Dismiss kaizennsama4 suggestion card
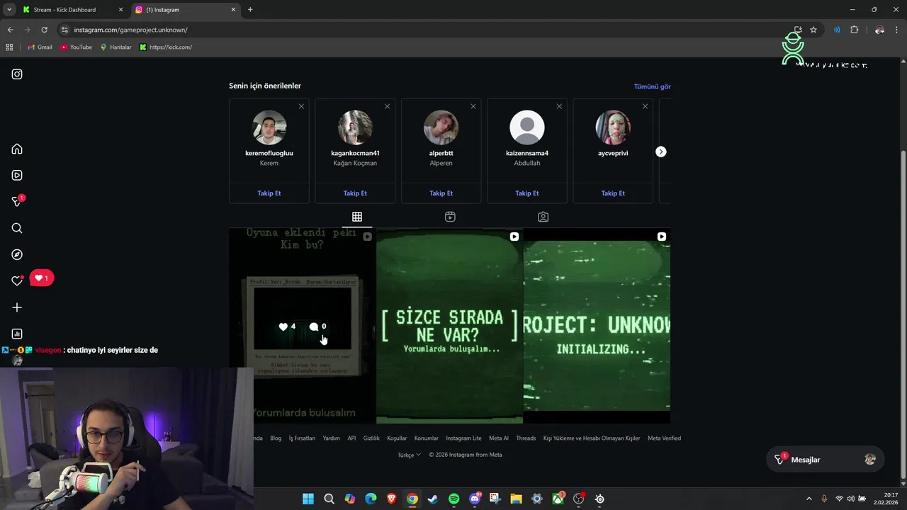This screenshot has width=907, height=510. [x=559, y=106]
